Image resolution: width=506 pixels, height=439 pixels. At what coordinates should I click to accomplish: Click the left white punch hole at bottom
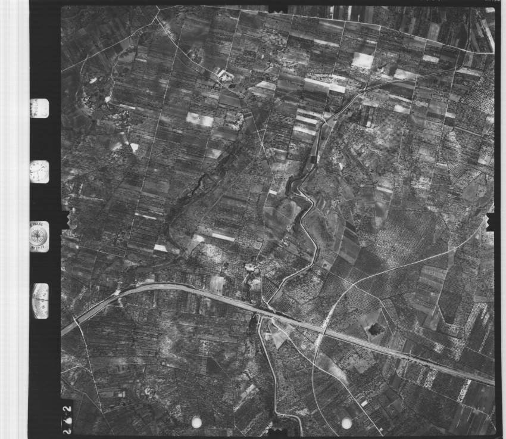coord(196,422)
